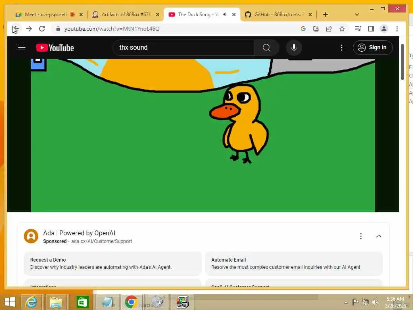
Task: Open YouTube hamburger guide menu
Action: point(22,48)
